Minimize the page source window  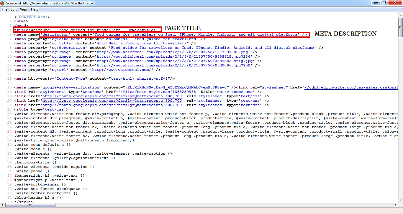coord(376,3)
